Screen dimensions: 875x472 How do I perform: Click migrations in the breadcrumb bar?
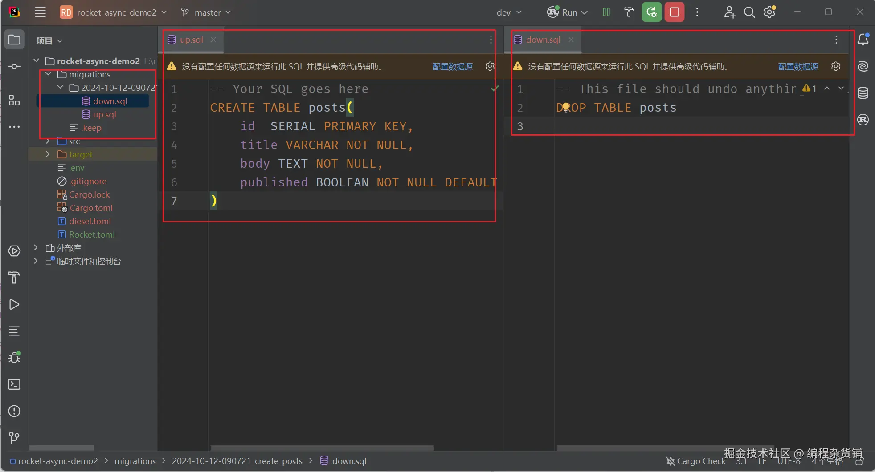pyautogui.click(x=135, y=461)
